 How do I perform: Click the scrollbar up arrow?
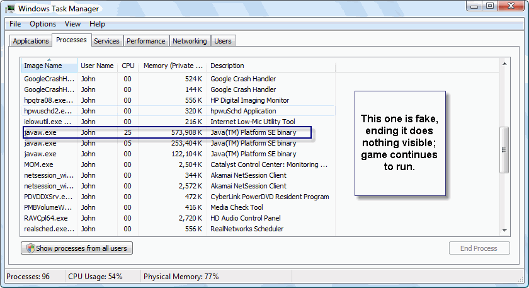pos(504,64)
